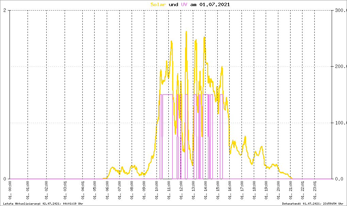Click the '01. 05:00' time axis label
Viewport: 347px width, 206px height.
tap(95, 190)
